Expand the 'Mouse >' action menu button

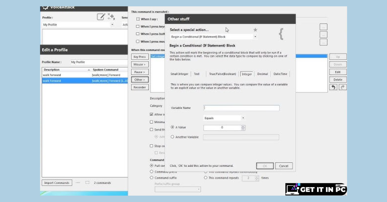[140, 64]
